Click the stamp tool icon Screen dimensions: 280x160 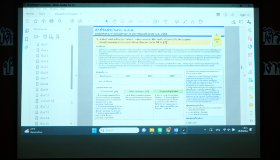[x=200, y=22]
